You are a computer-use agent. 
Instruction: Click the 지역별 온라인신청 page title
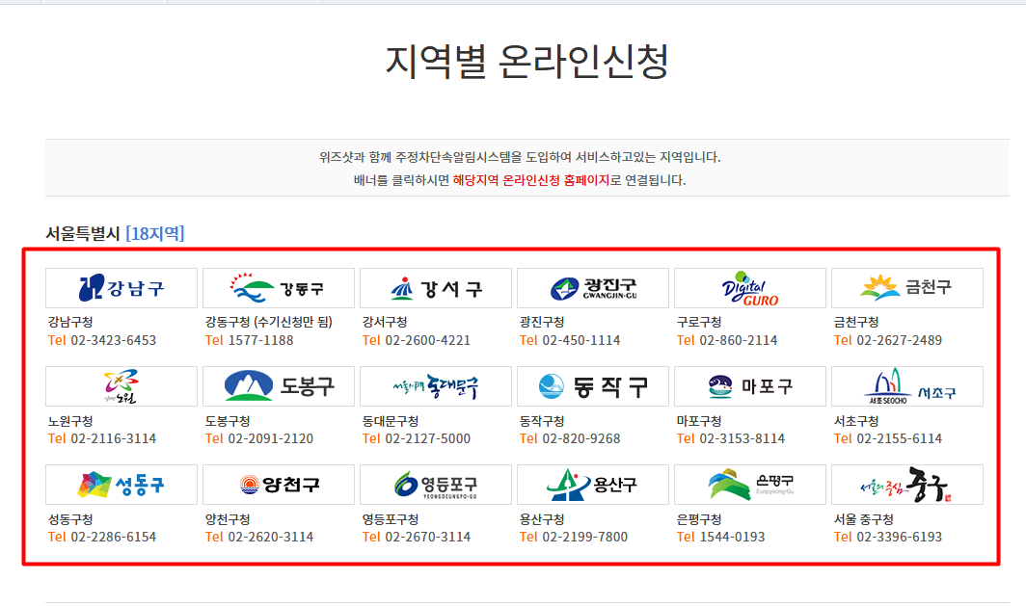[x=526, y=62]
